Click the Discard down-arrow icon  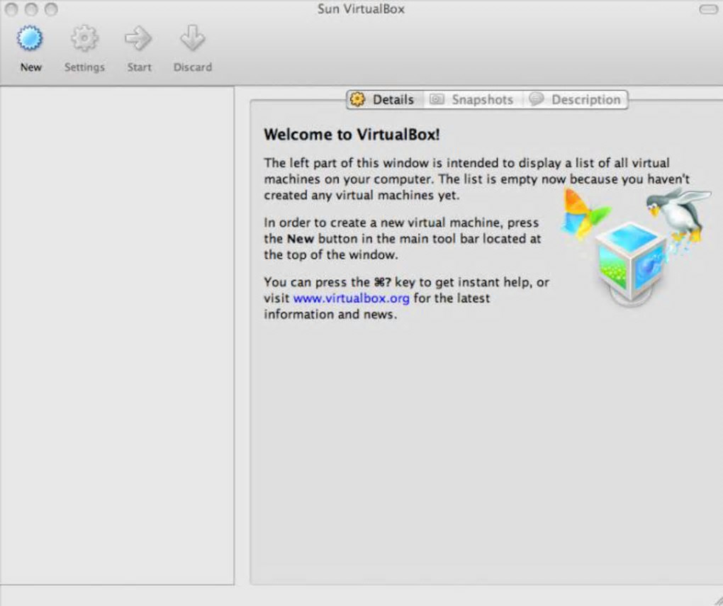click(193, 38)
